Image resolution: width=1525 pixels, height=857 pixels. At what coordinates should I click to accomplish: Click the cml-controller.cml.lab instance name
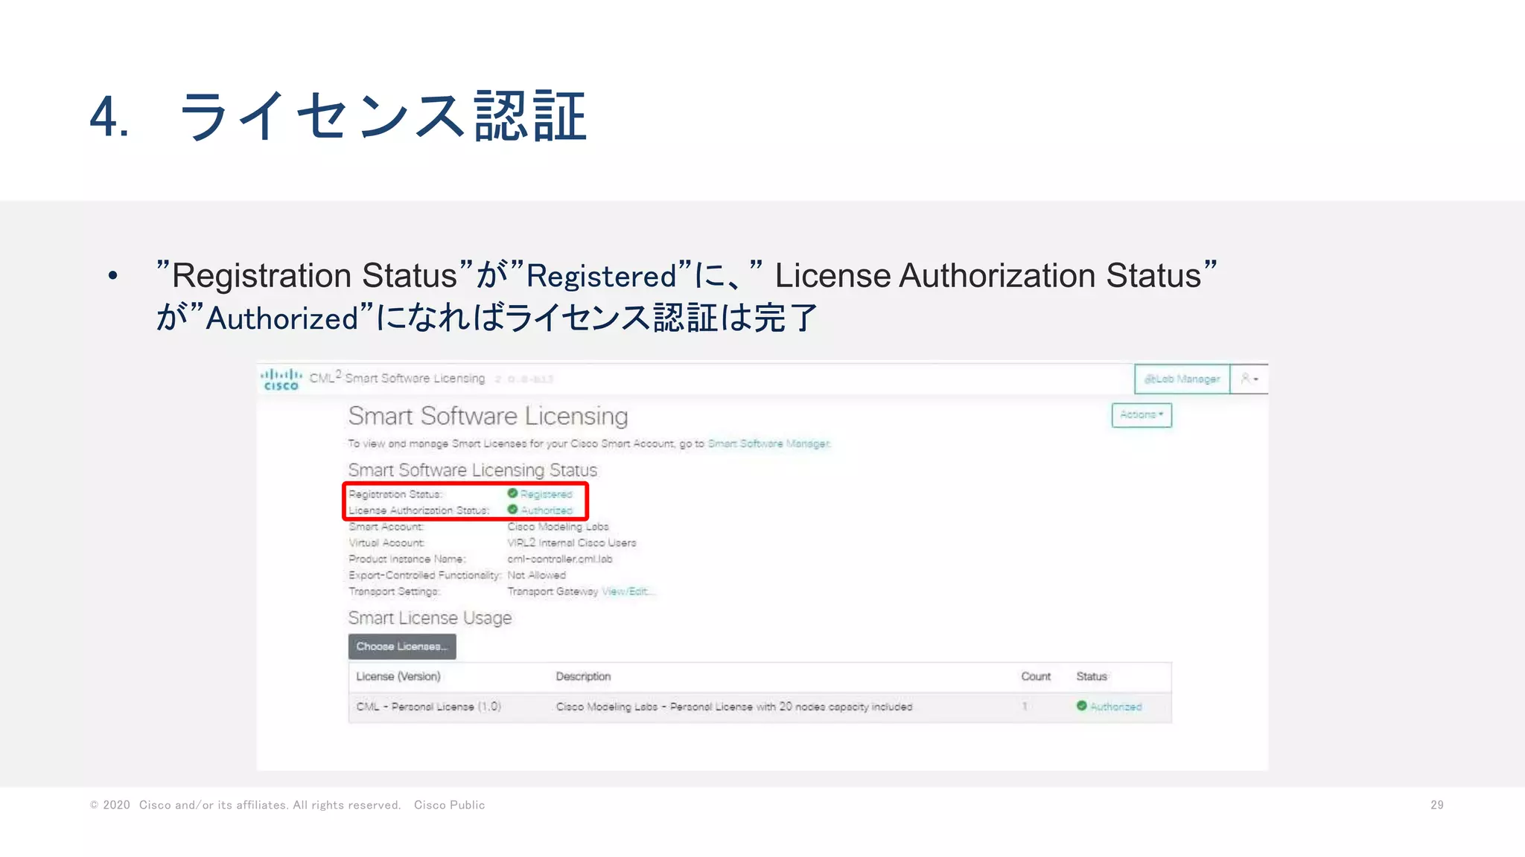click(560, 559)
